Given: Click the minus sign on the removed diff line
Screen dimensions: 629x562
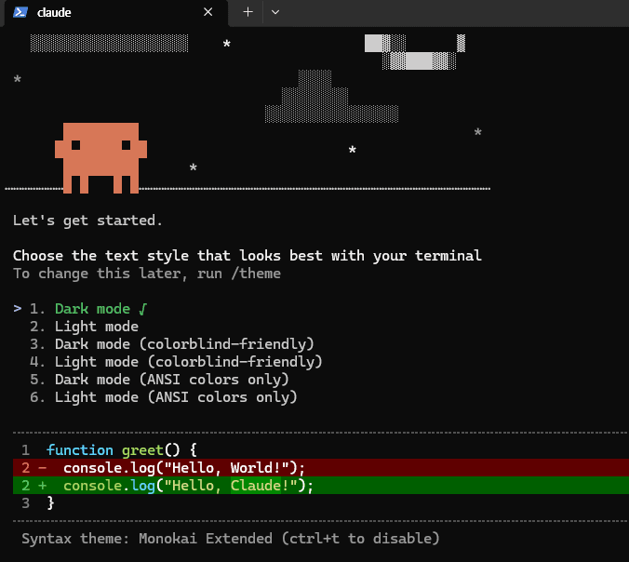Looking at the screenshot, I should coord(43,468).
